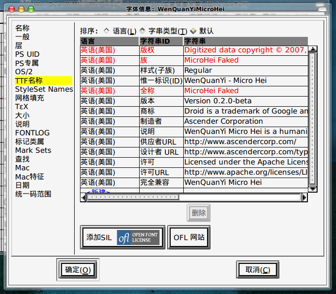
Task: Open the 名称 section in sidebar
Action: [x=22, y=28]
